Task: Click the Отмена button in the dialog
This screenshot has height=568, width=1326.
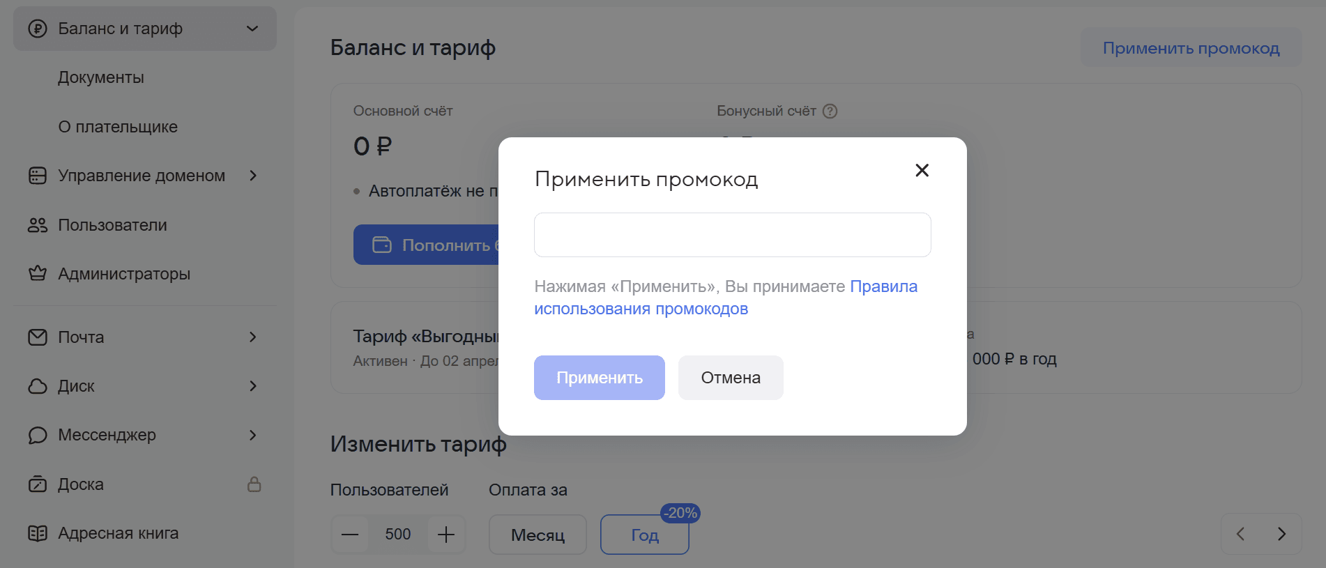Action: (731, 378)
